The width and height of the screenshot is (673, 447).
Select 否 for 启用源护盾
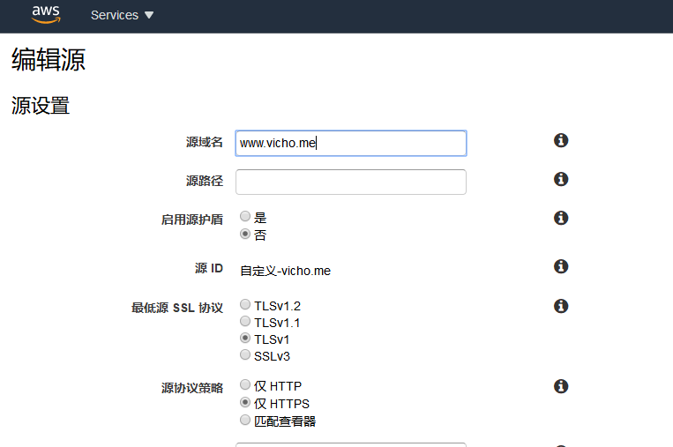245,235
